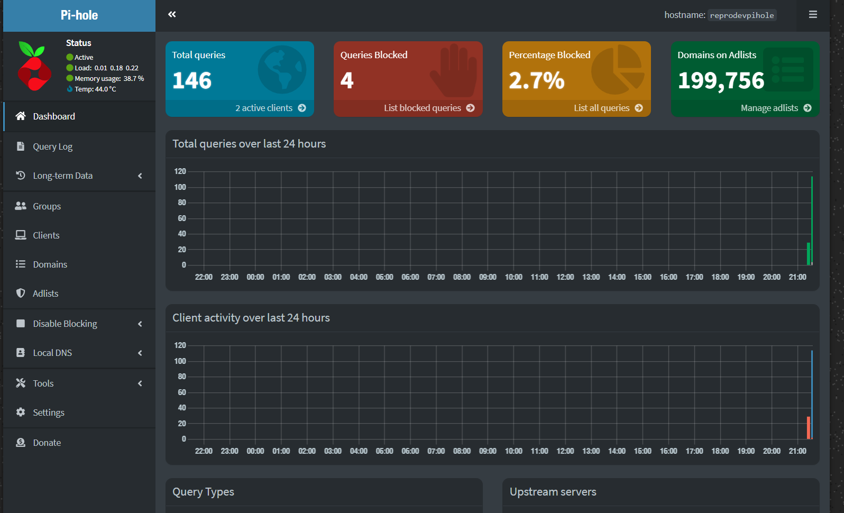Screen dimensions: 844x513
Task: Click the Query Log document icon
Action: pos(21,146)
